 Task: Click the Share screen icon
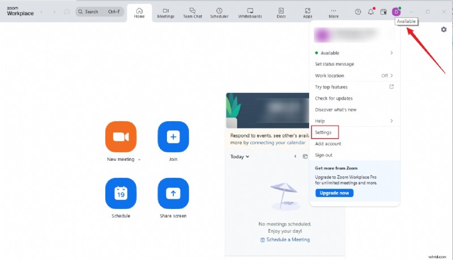click(x=173, y=193)
